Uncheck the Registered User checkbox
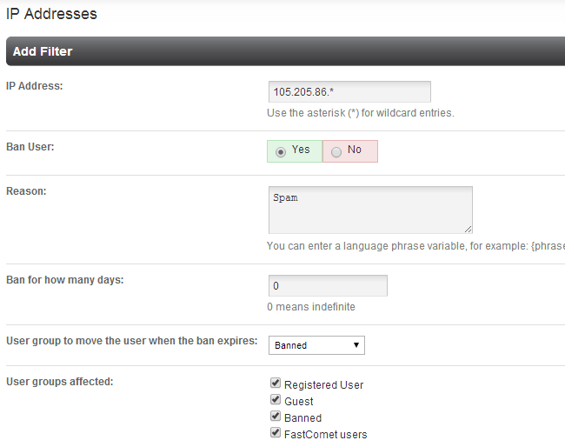 [x=276, y=383]
